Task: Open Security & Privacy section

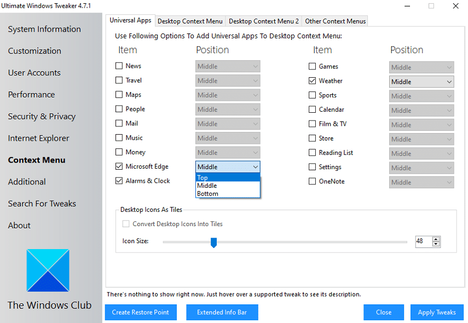Action: point(42,117)
